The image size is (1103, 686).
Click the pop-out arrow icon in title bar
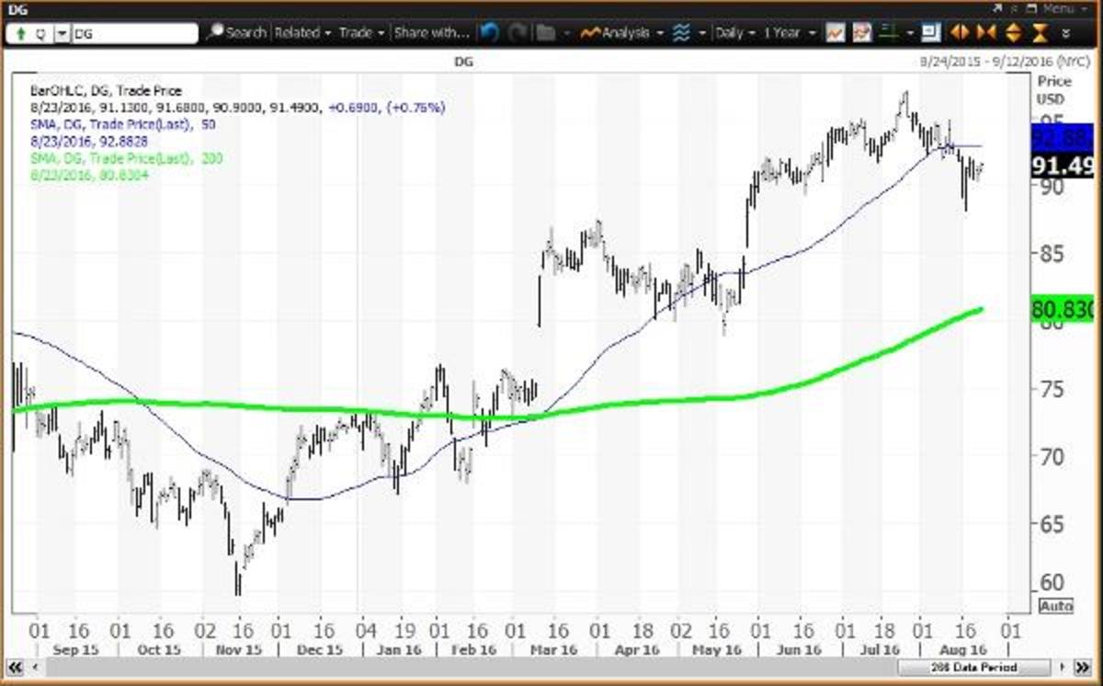tap(999, 8)
